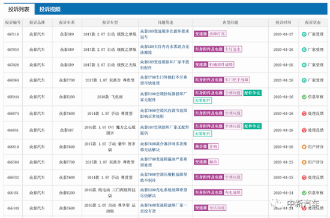Viewport: 330px width, 218px height.
Task: Click the green 信息审核 icon for complaint 466451
Action: pyautogui.click(x=304, y=193)
